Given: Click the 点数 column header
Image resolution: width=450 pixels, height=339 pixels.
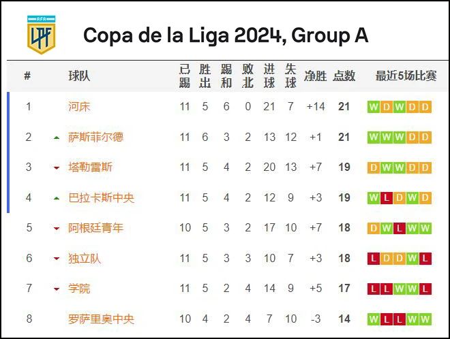Looking at the screenshot, I should [x=344, y=76].
